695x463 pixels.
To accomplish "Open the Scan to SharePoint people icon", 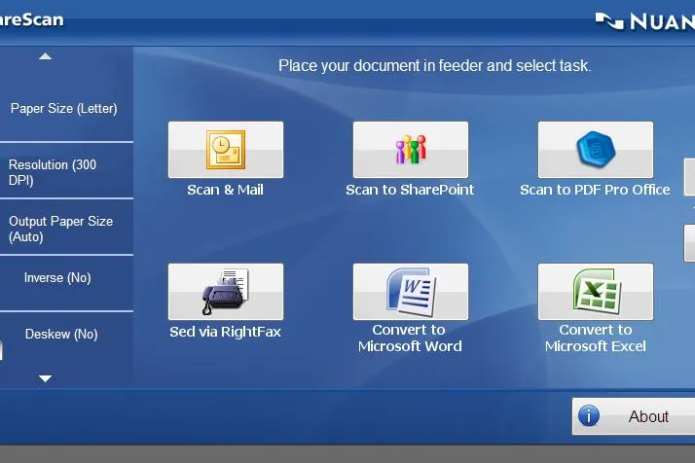I will [411, 150].
